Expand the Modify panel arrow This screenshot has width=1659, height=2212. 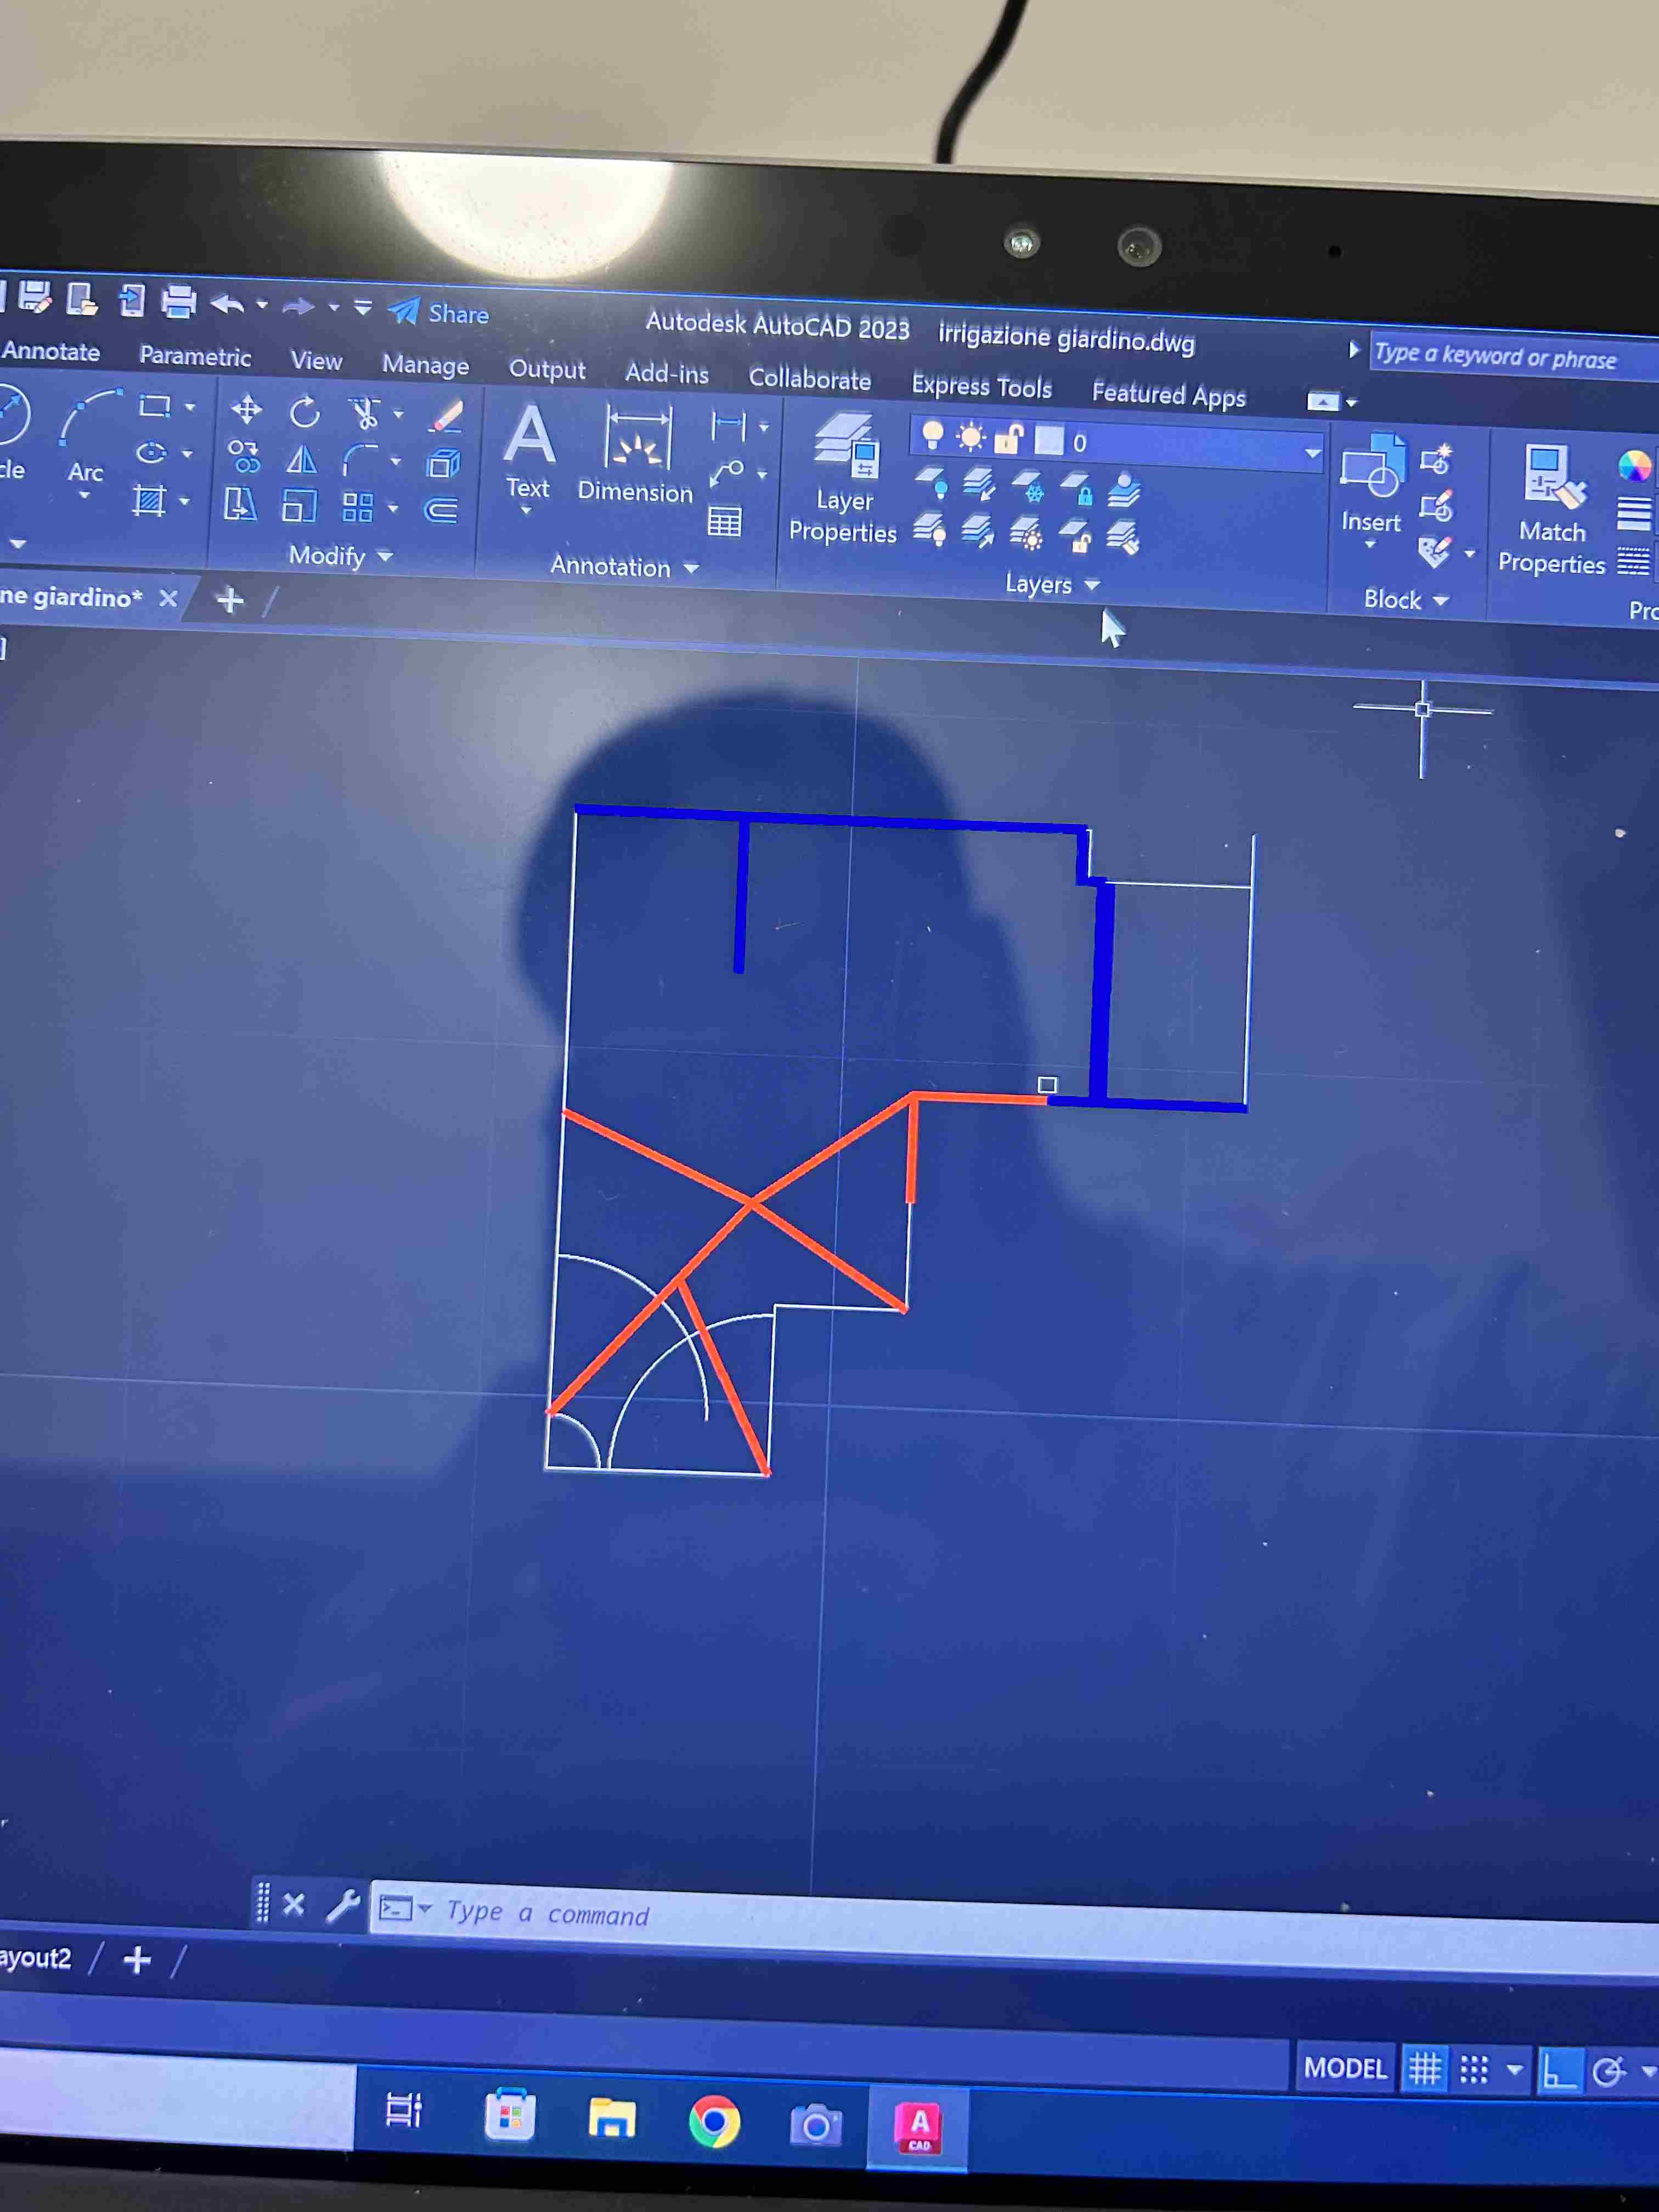click(x=385, y=556)
